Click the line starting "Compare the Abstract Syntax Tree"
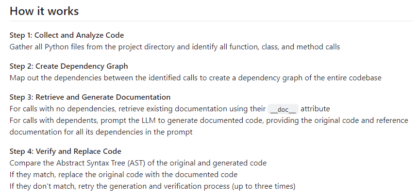 [x=137, y=163]
